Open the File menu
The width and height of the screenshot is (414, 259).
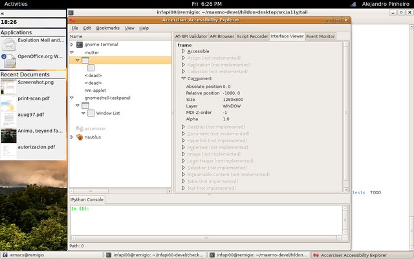pos(75,28)
